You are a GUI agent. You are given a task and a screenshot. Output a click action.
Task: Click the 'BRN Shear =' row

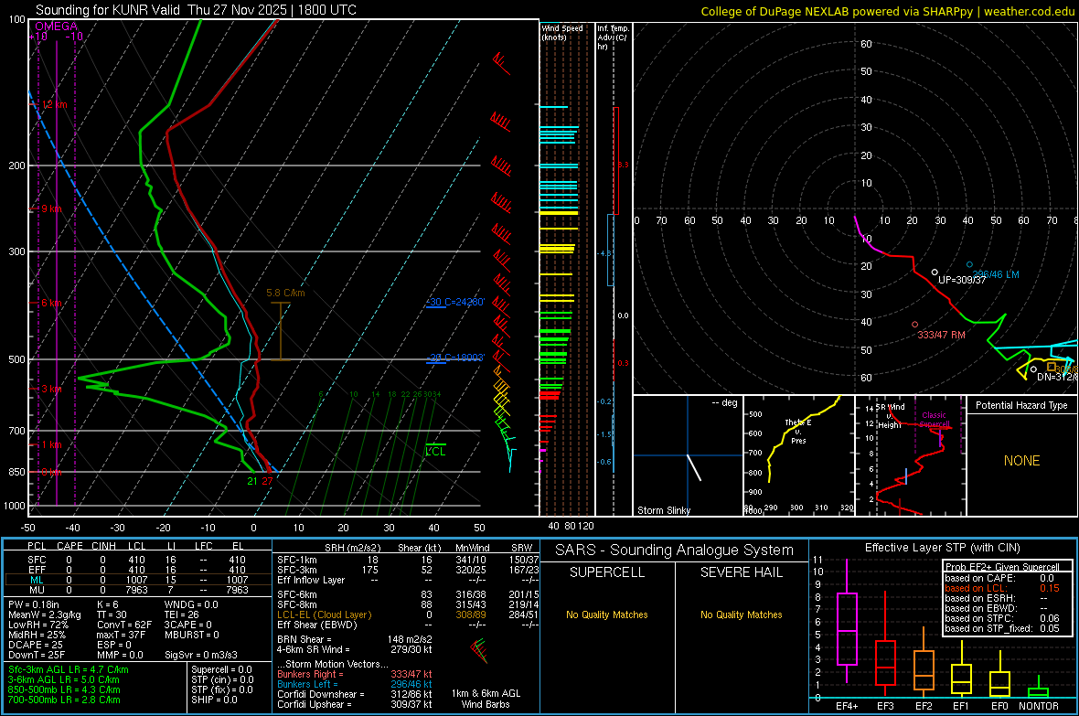(x=355, y=639)
